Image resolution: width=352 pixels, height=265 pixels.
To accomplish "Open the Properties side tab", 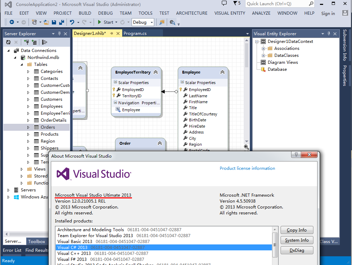I will (x=345, y=76).
